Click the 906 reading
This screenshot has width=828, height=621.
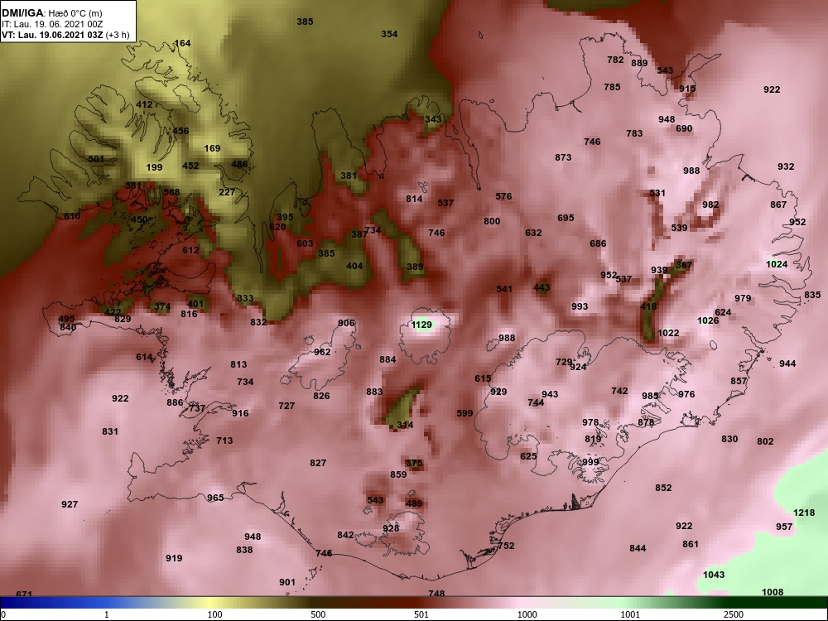coord(346,323)
